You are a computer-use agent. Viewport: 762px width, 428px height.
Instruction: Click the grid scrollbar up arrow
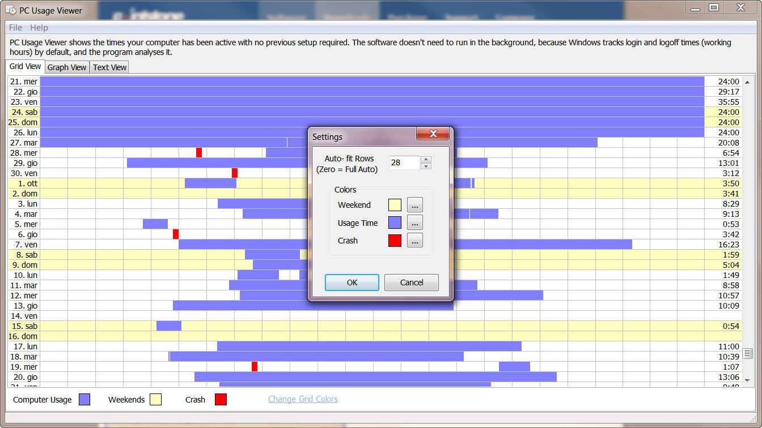(747, 83)
